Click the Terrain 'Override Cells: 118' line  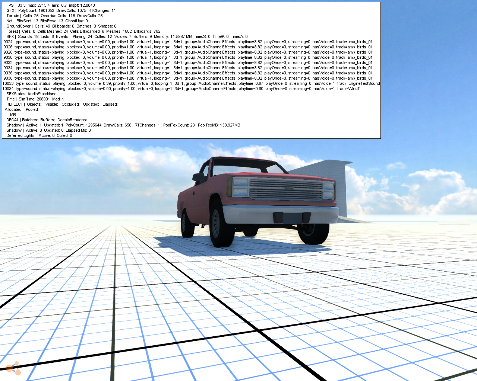pyautogui.click(x=53, y=16)
